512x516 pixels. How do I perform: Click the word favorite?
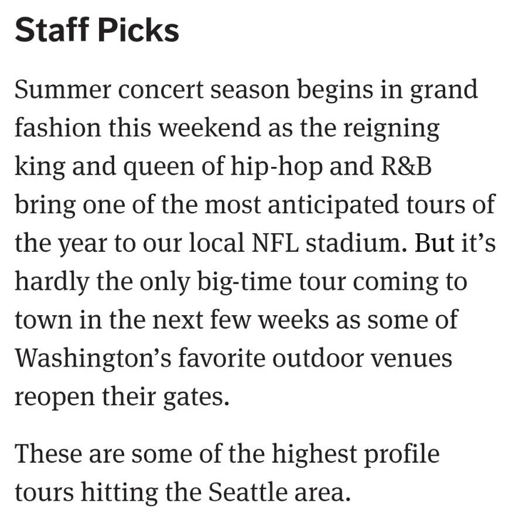222,358
